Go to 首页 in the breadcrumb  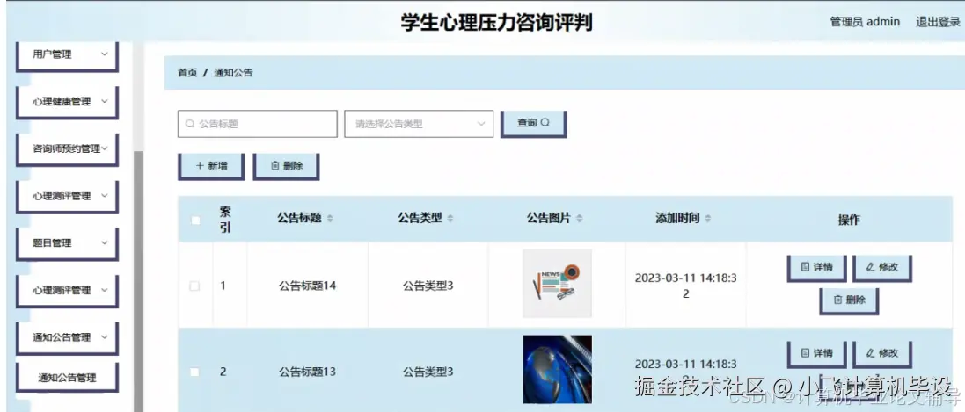point(187,73)
